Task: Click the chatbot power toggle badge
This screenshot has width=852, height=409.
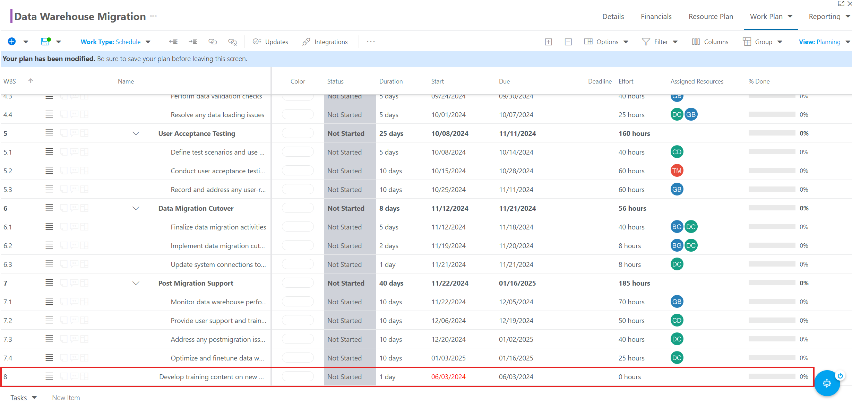Action: point(840,376)
